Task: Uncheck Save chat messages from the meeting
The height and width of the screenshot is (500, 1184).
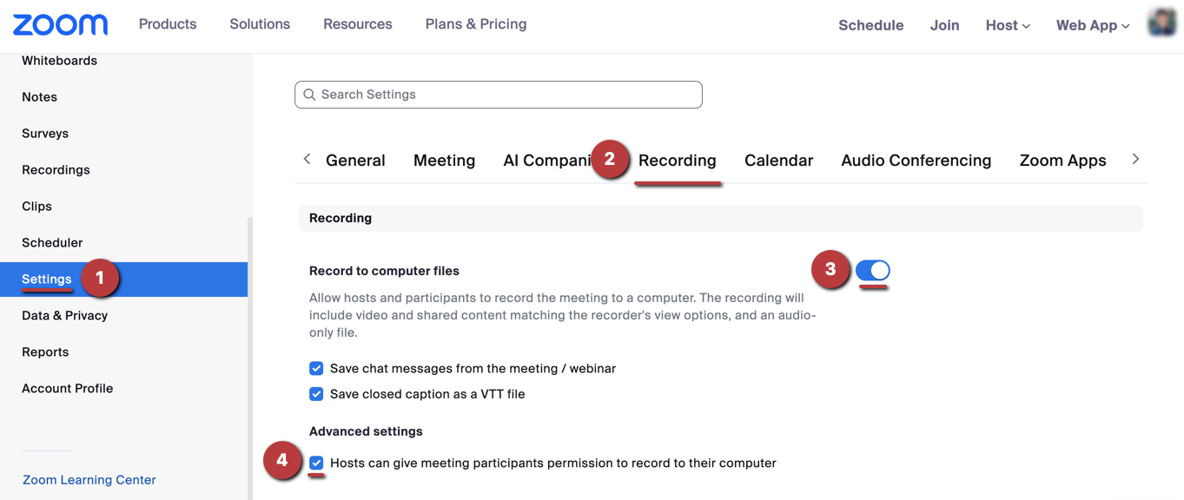Action: coord(316,368)
